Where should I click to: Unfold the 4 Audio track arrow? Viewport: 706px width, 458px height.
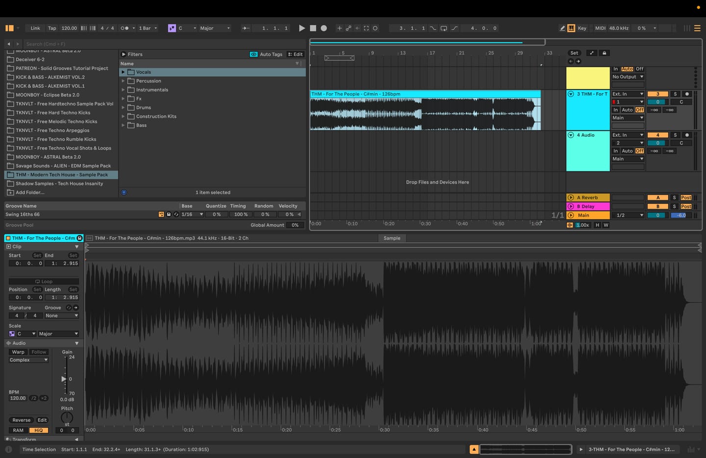571,135
